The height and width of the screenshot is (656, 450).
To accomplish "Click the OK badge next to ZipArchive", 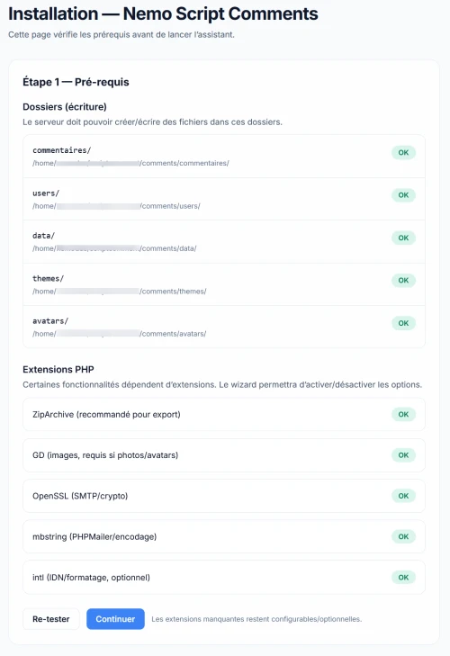I will click(x=403, y=414).
